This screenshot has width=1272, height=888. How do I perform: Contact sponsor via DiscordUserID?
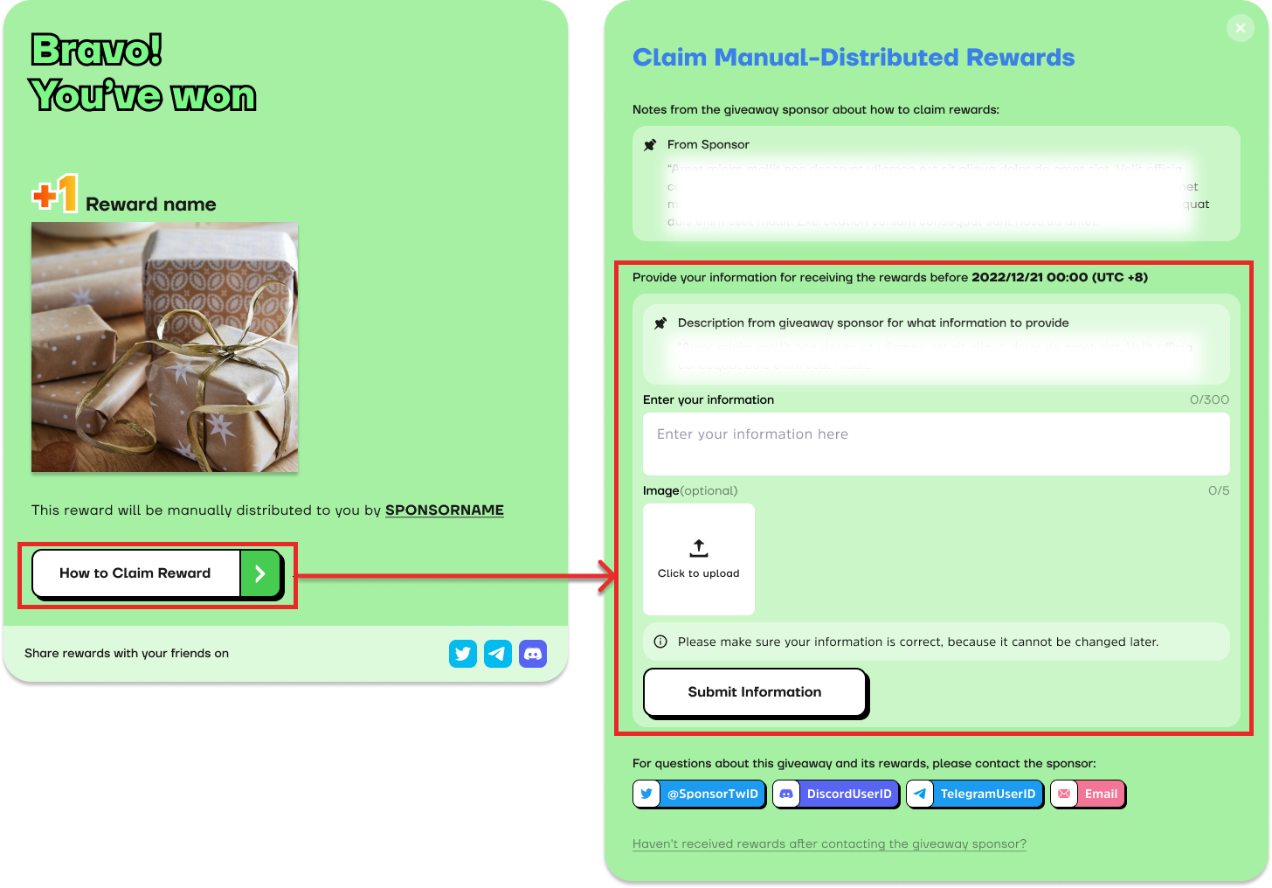pos(836,794)
